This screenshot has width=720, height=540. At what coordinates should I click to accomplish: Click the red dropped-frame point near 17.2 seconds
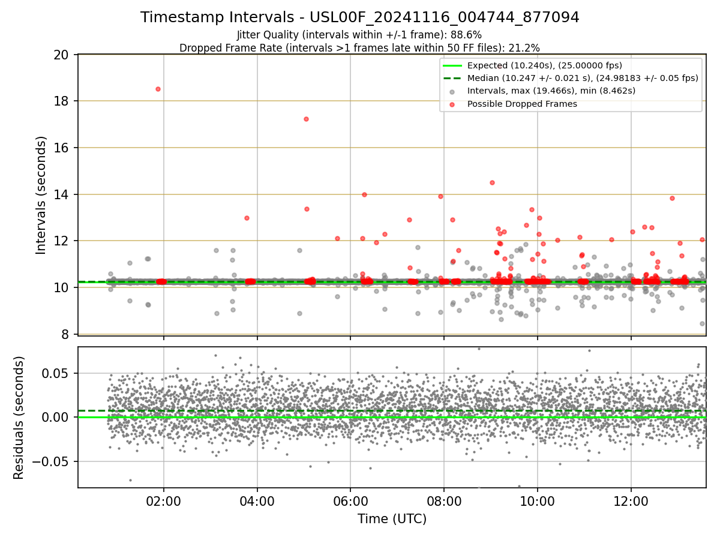click(306, 119)
